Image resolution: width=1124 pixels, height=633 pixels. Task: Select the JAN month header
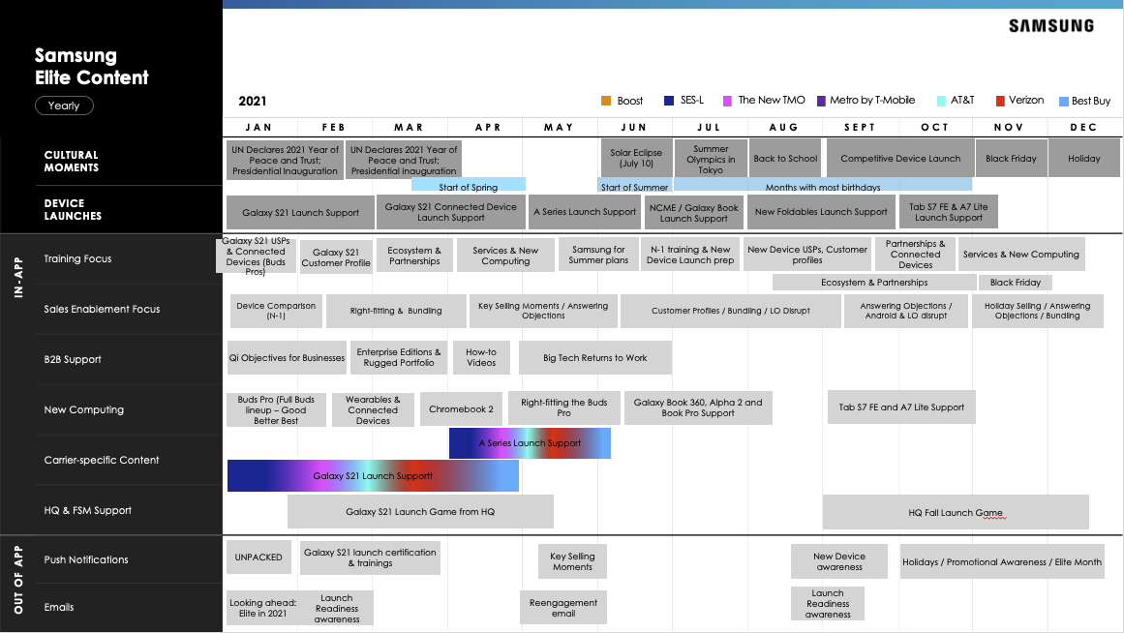(x=258, y=127)
